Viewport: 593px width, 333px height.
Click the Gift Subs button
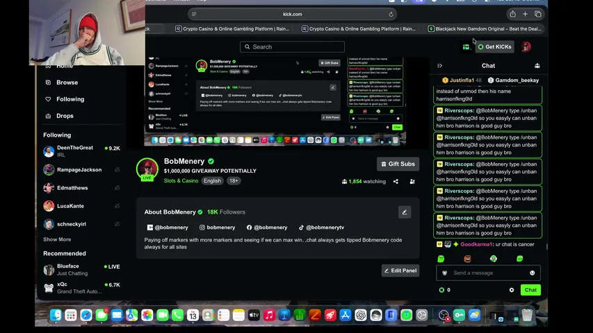point(398,164)
